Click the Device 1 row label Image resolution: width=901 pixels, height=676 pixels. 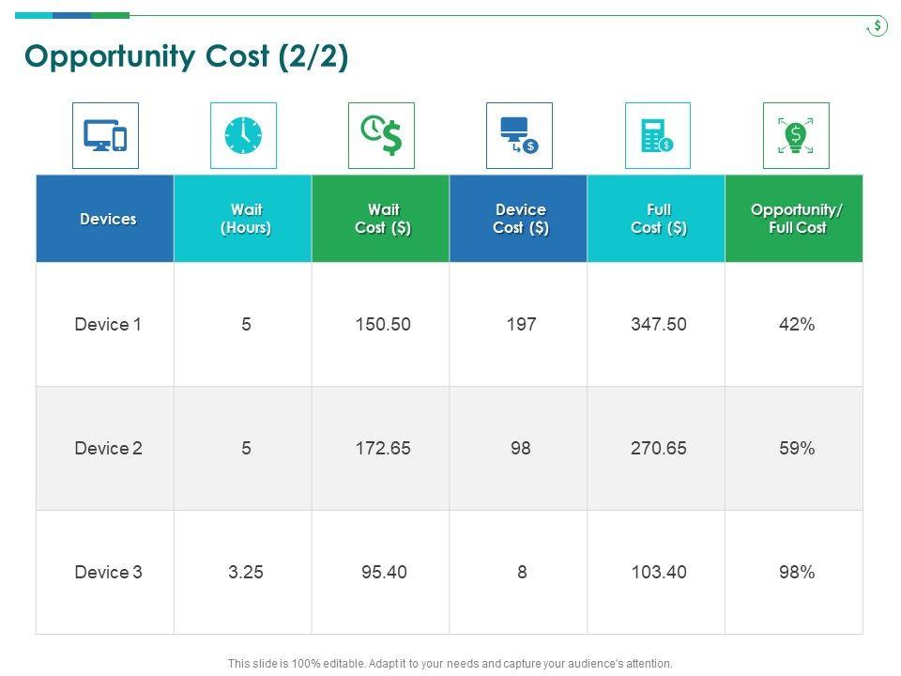108,325
